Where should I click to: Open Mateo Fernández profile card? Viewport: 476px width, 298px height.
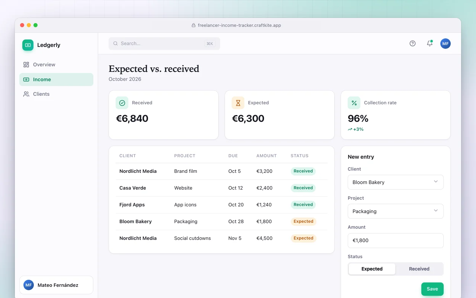[x=56, y=285]
